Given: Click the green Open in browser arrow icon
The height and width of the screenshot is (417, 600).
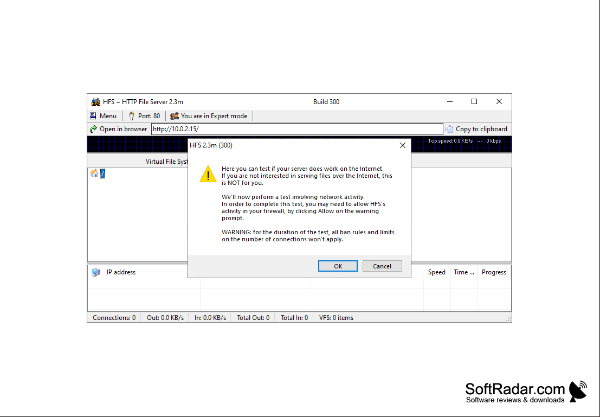Looking at the screenshot, I should tap(93, 129).
